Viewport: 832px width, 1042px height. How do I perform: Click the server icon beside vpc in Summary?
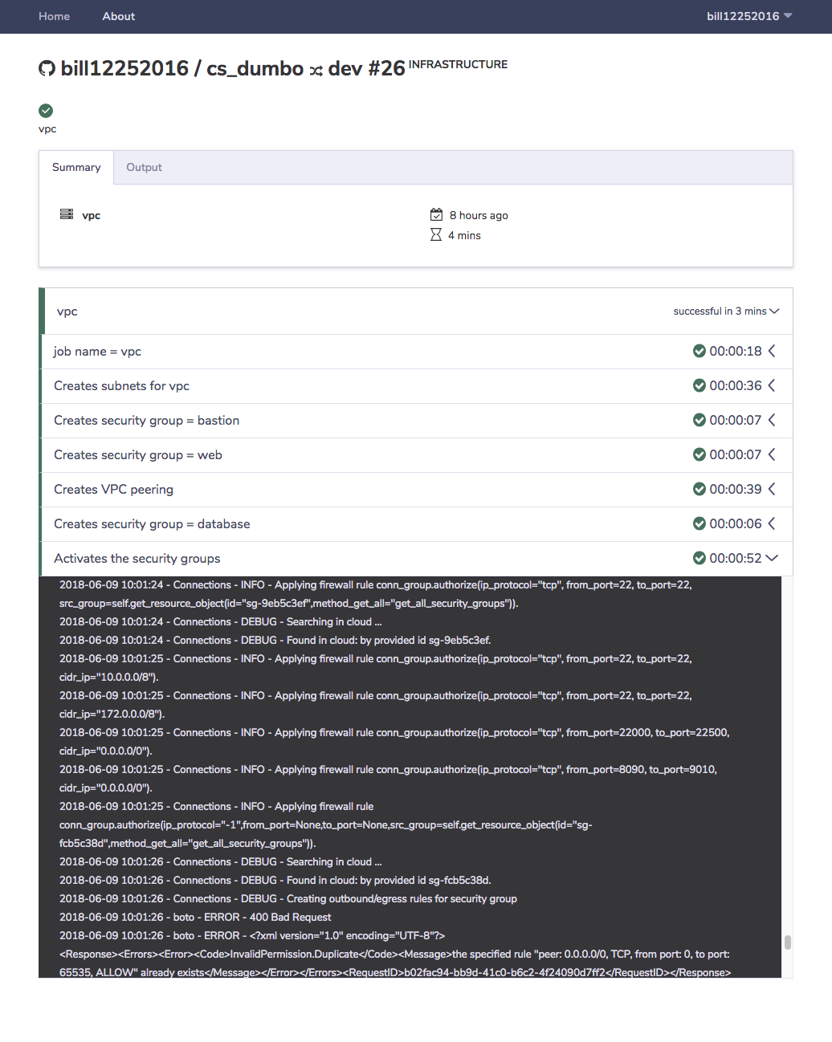(x=67, y=214)
